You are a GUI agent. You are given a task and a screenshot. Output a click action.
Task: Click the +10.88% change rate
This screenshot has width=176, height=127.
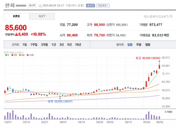tap(38, 34)
